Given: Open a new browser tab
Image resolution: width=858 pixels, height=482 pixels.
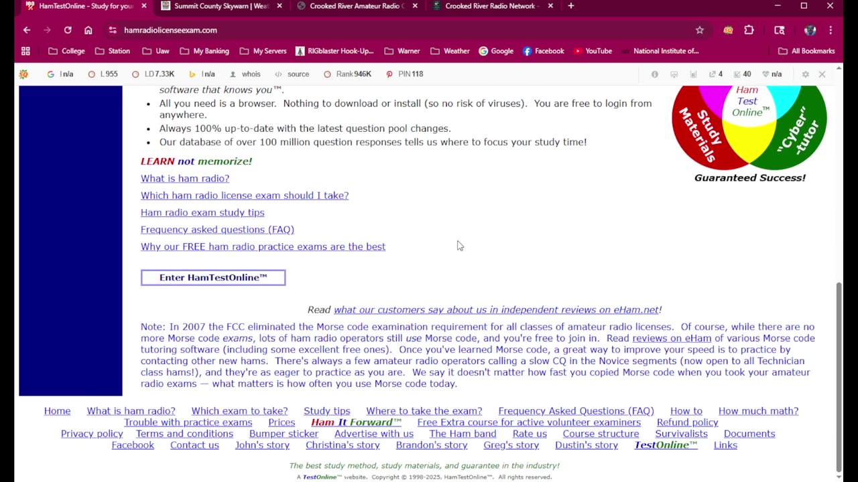Looking at the screenshot, I should pyautogui.click(x=571, y=6).
